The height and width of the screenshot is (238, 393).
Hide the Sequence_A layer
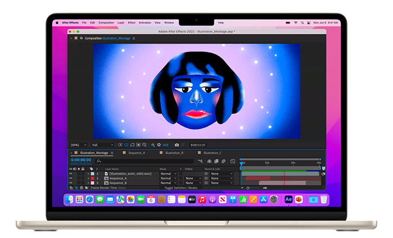coord(71,178)
